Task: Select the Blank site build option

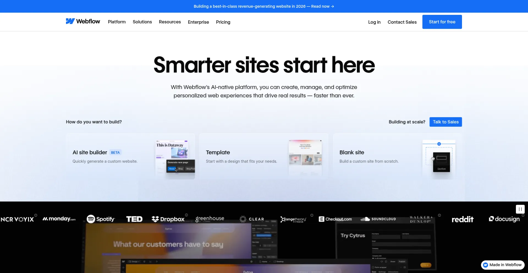Action: point(397,156)
